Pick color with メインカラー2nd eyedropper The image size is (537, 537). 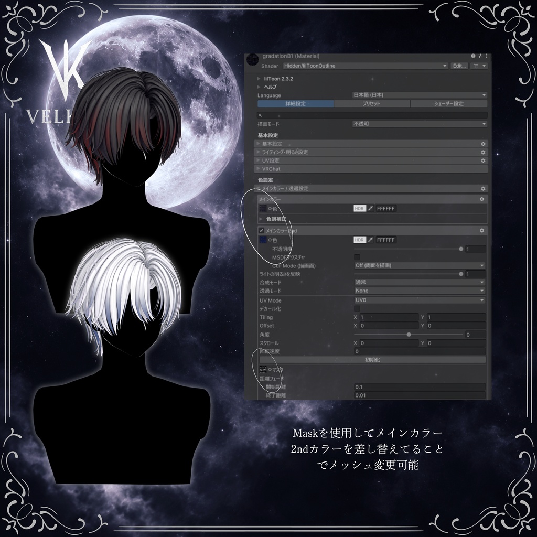tap(371, 240)
